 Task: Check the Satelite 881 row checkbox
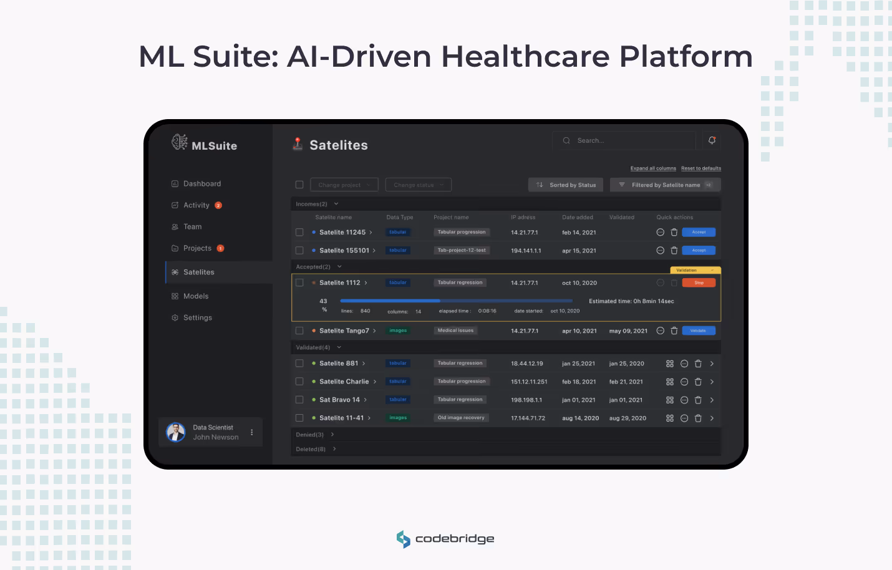coord(299,363)
